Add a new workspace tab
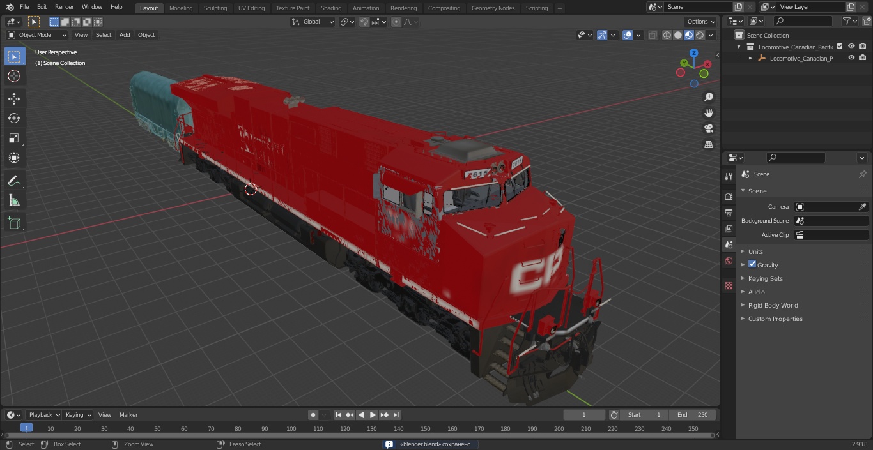The height and width of the screenshot is (450, 873). point(560,8)
